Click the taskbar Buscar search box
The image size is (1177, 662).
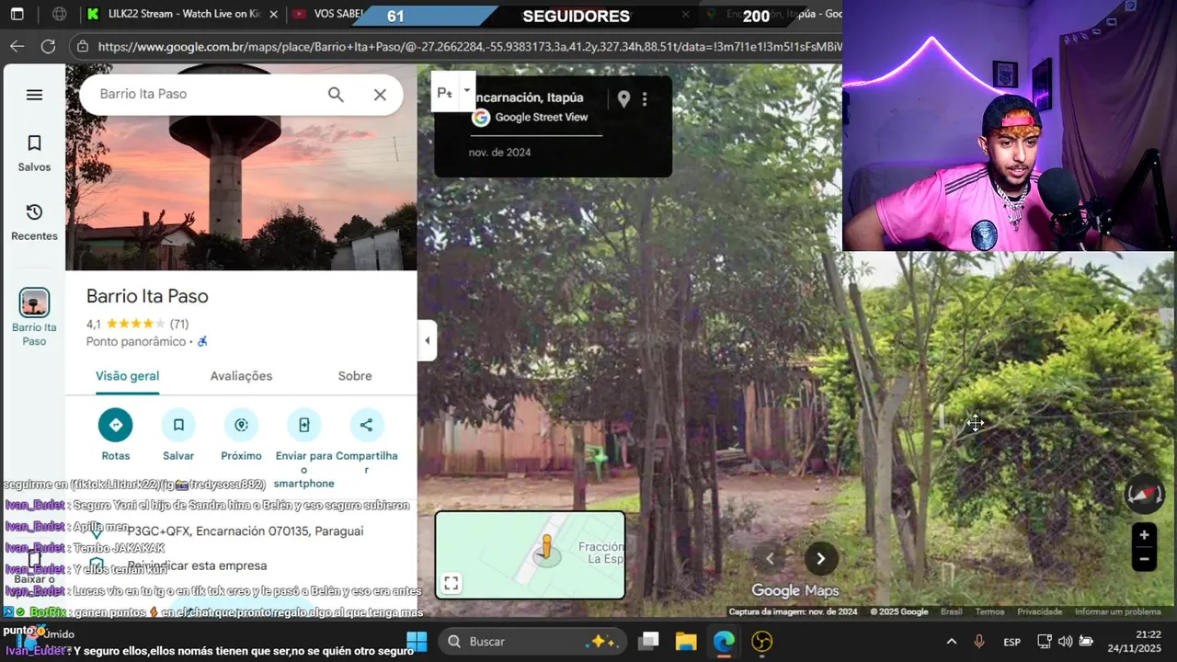[x=532, y=641]
